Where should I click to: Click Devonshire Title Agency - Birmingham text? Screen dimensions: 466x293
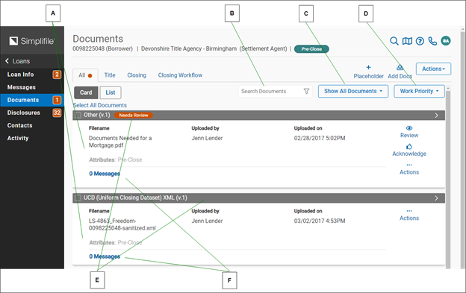click(189, 48)
